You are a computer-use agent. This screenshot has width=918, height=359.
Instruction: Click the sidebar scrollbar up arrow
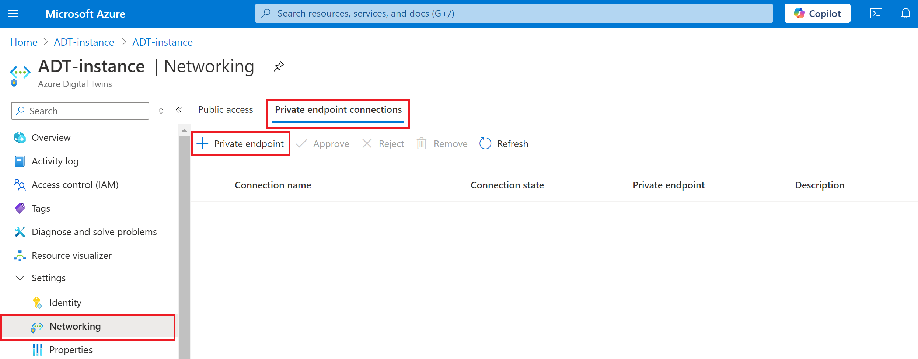tap(184, 130)
